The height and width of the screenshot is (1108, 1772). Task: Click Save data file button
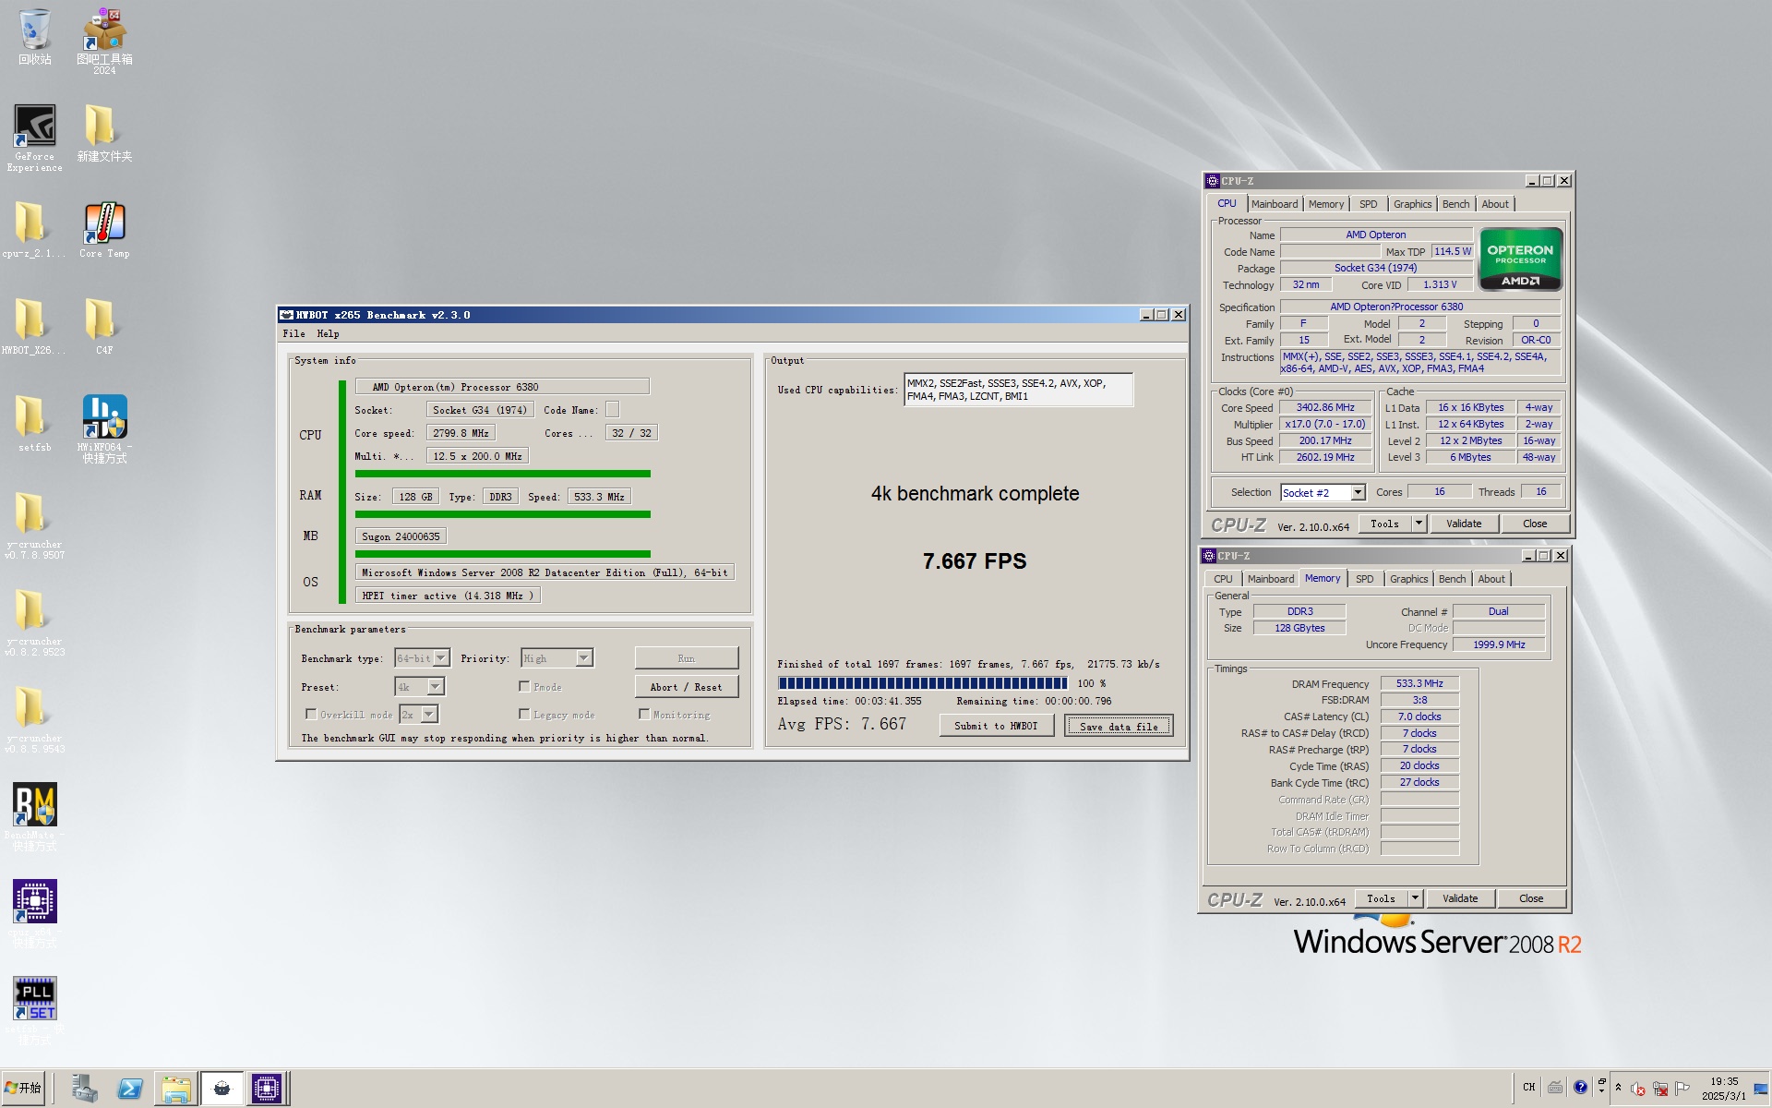point(1119,726)
